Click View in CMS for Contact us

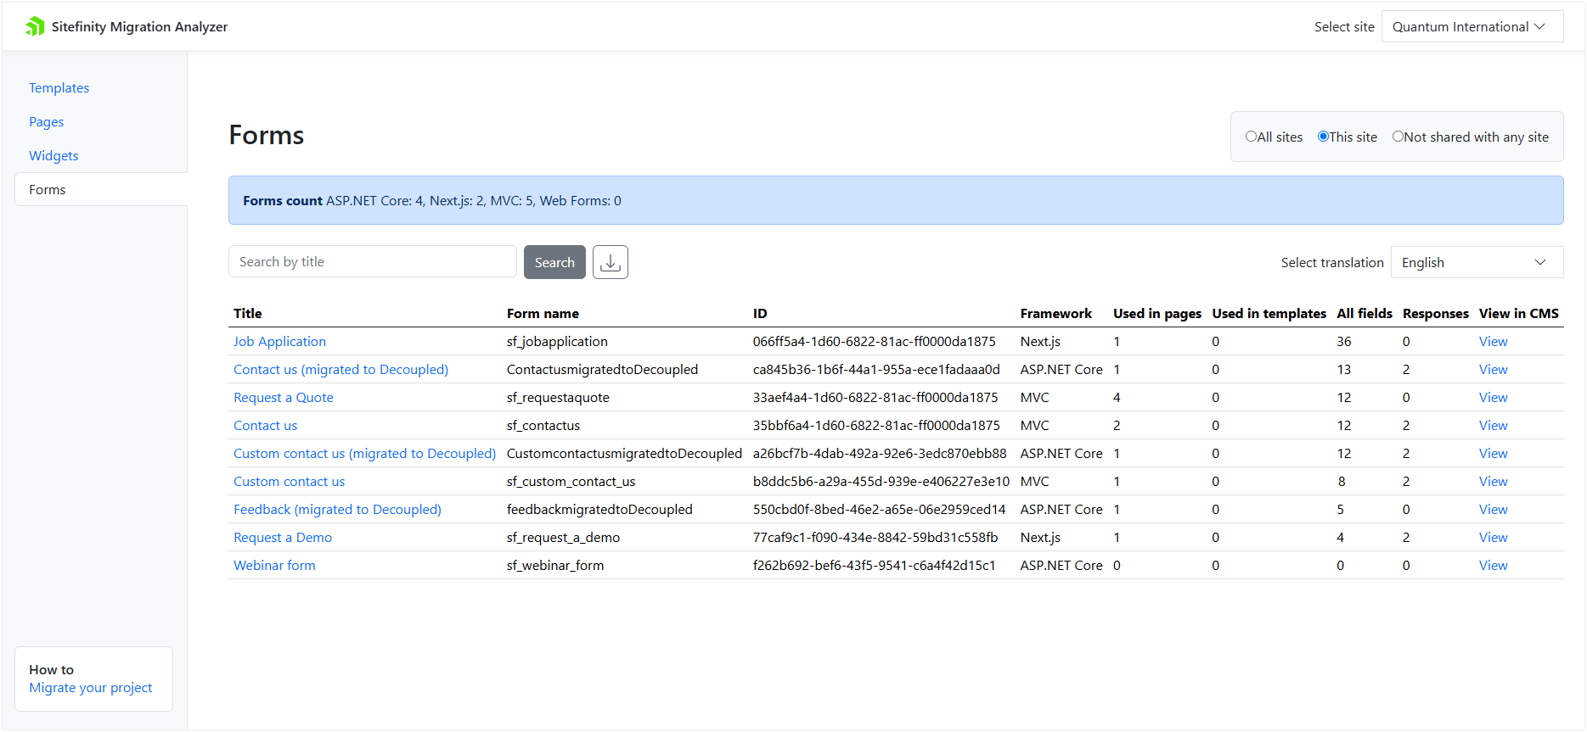(x=1493, y=425)
